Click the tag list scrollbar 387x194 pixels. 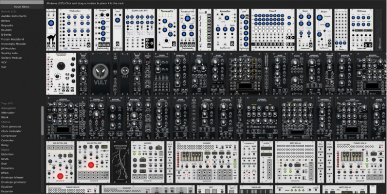42,121
